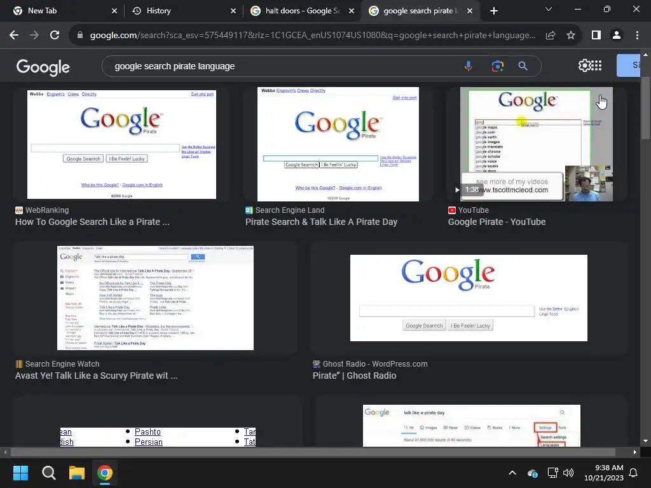Open Google quick settings gear
651x488 pixels.
[584, 65]
